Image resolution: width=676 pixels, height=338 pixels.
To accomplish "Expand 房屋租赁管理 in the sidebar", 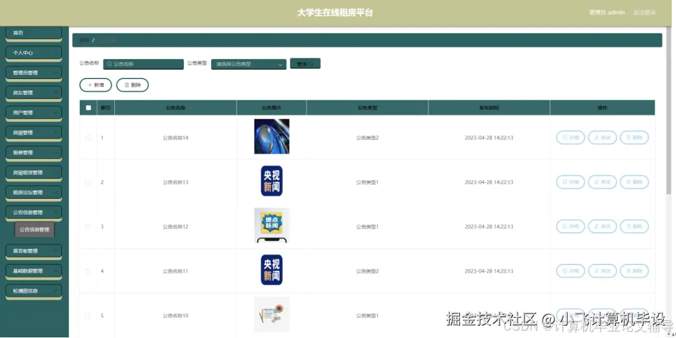I will (33, 173).
